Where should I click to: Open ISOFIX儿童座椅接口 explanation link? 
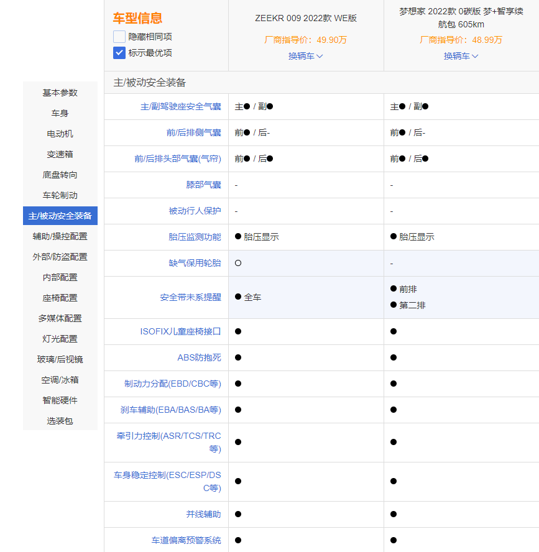coord(180,331)
